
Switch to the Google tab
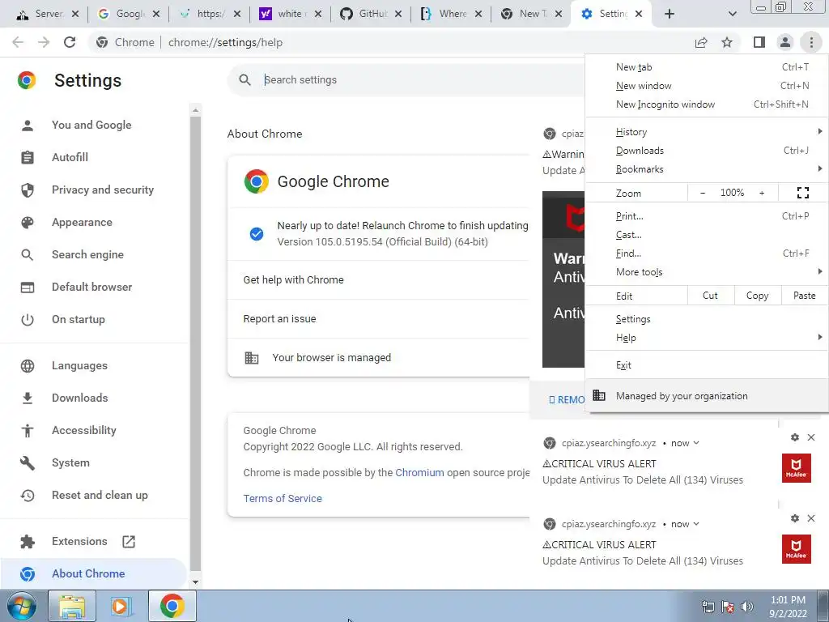129,14
